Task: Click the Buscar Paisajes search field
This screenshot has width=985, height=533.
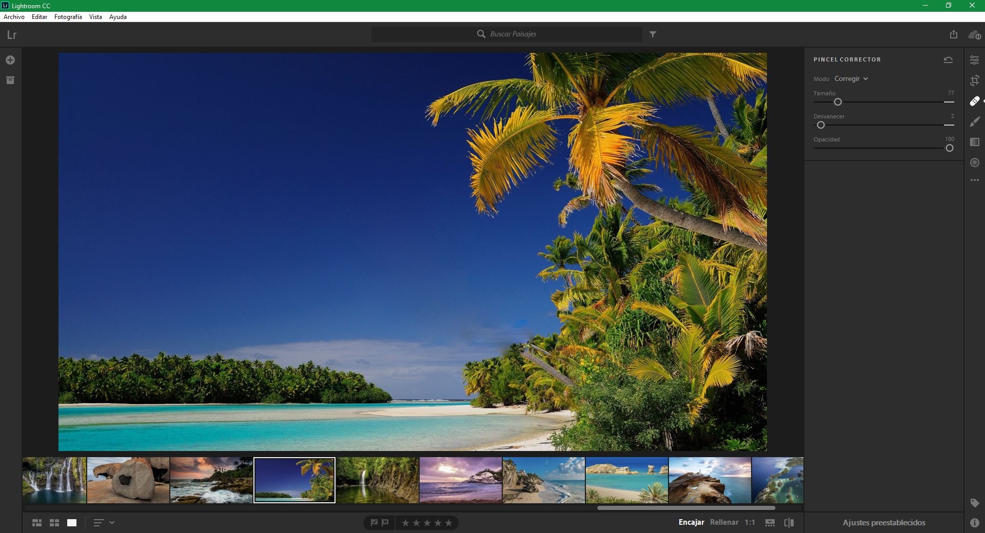Action: coord(507,34)
